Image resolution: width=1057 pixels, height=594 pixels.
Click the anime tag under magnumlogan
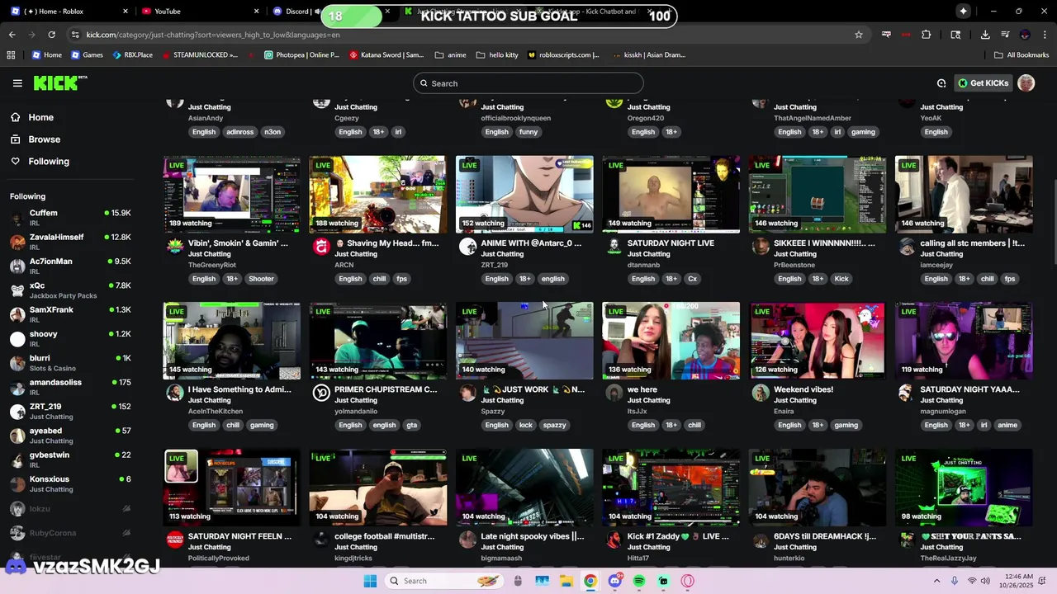click(1007, 426)
